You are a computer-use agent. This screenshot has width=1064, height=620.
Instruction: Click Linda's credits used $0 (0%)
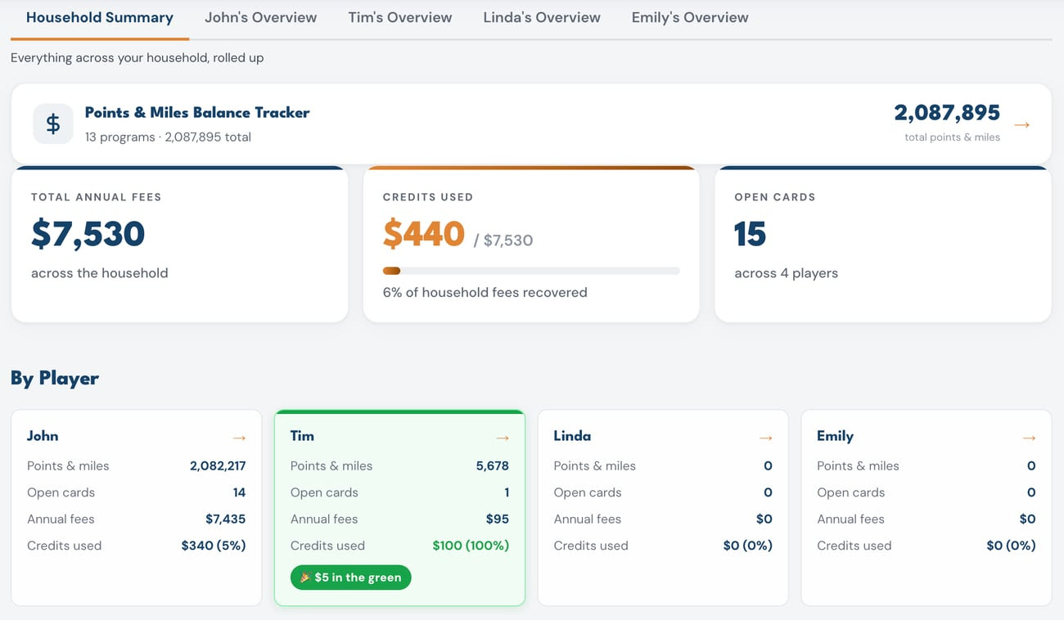(x=747, y=546)
